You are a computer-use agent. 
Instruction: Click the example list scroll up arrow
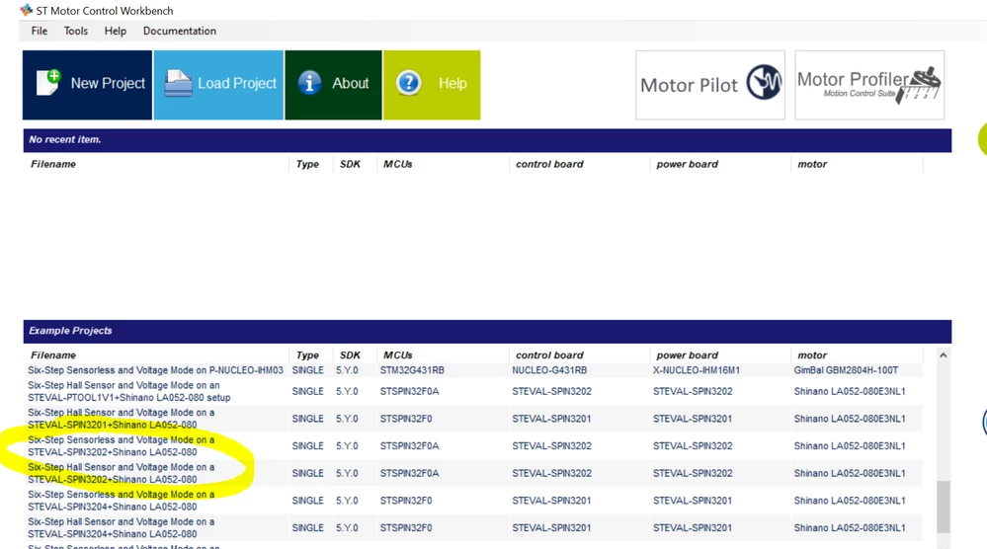point(943,355)
